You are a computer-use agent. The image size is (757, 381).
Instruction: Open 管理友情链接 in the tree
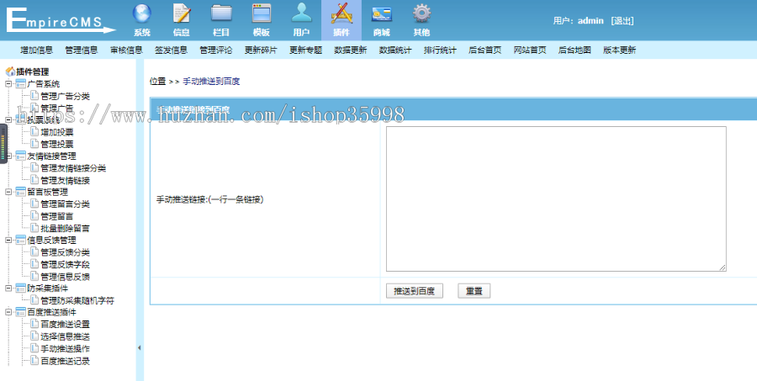coord(65,180)
